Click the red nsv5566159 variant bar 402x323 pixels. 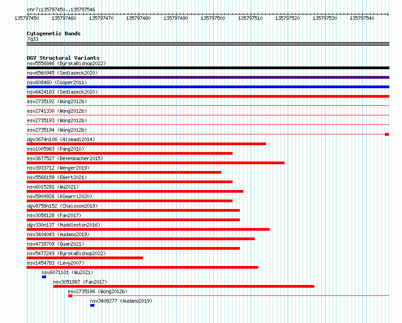click(130, 182)
